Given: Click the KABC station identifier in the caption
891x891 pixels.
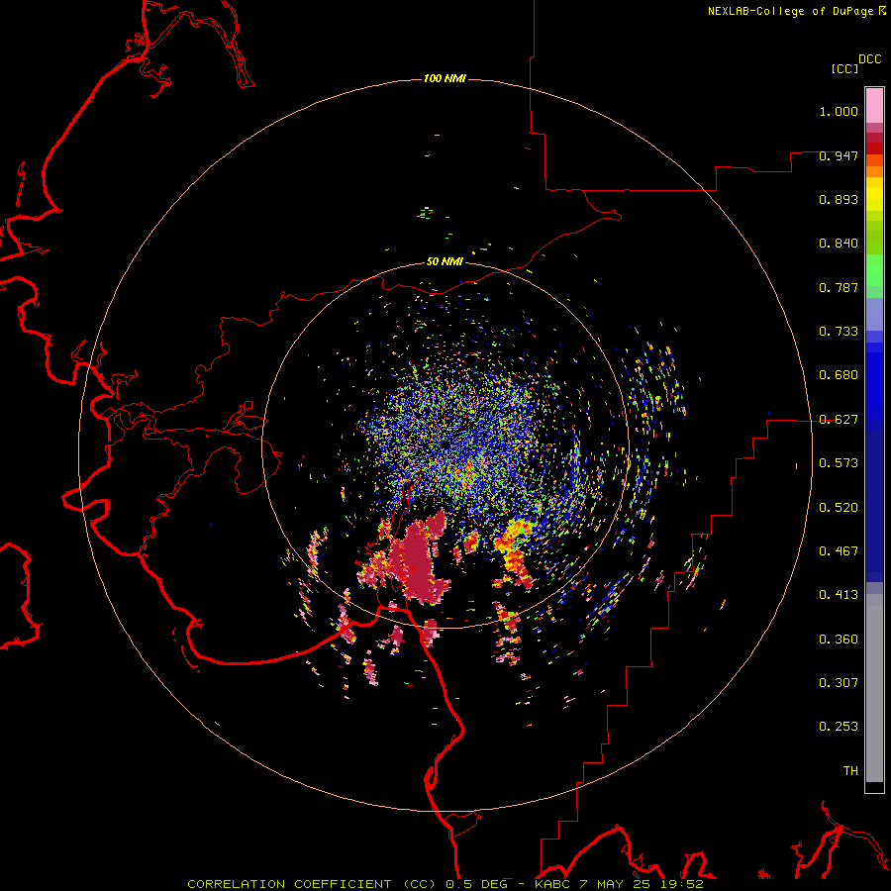Looking at the screenshot, I should coord(552,884).
